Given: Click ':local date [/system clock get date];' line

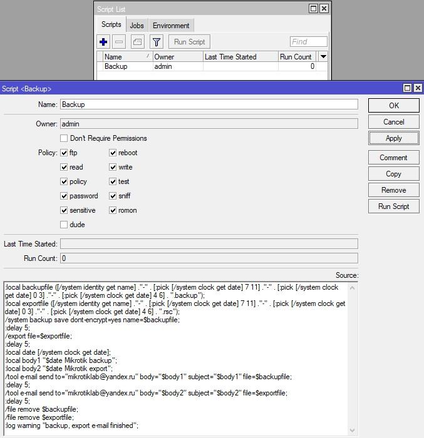Looking at the screenshot, I should pos(58,352).
